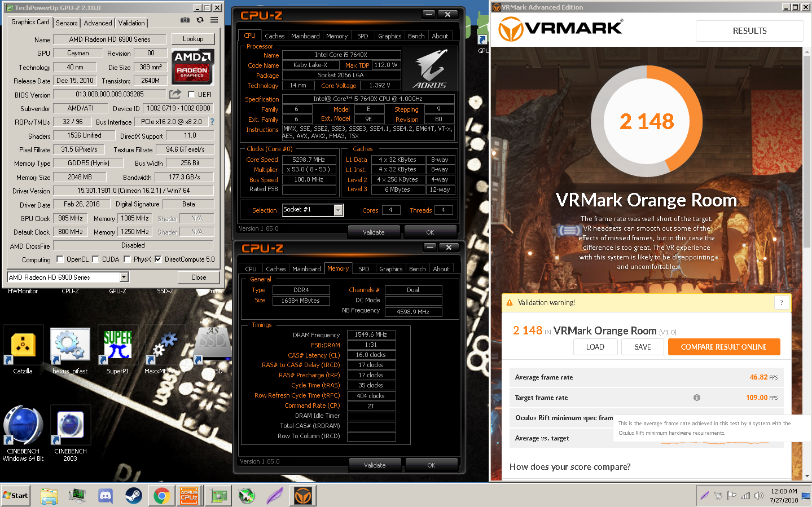The image size is (812, 507).
Task: Open File Explorer from taskbar
Action: tap(49, 496)
